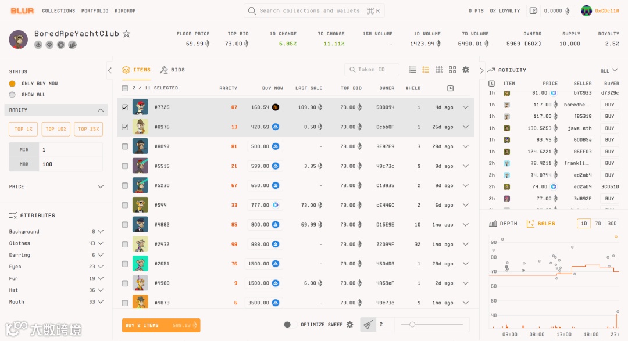628x341 pixels.
Task: Expand the Price filter section
Action: [101, 186]
